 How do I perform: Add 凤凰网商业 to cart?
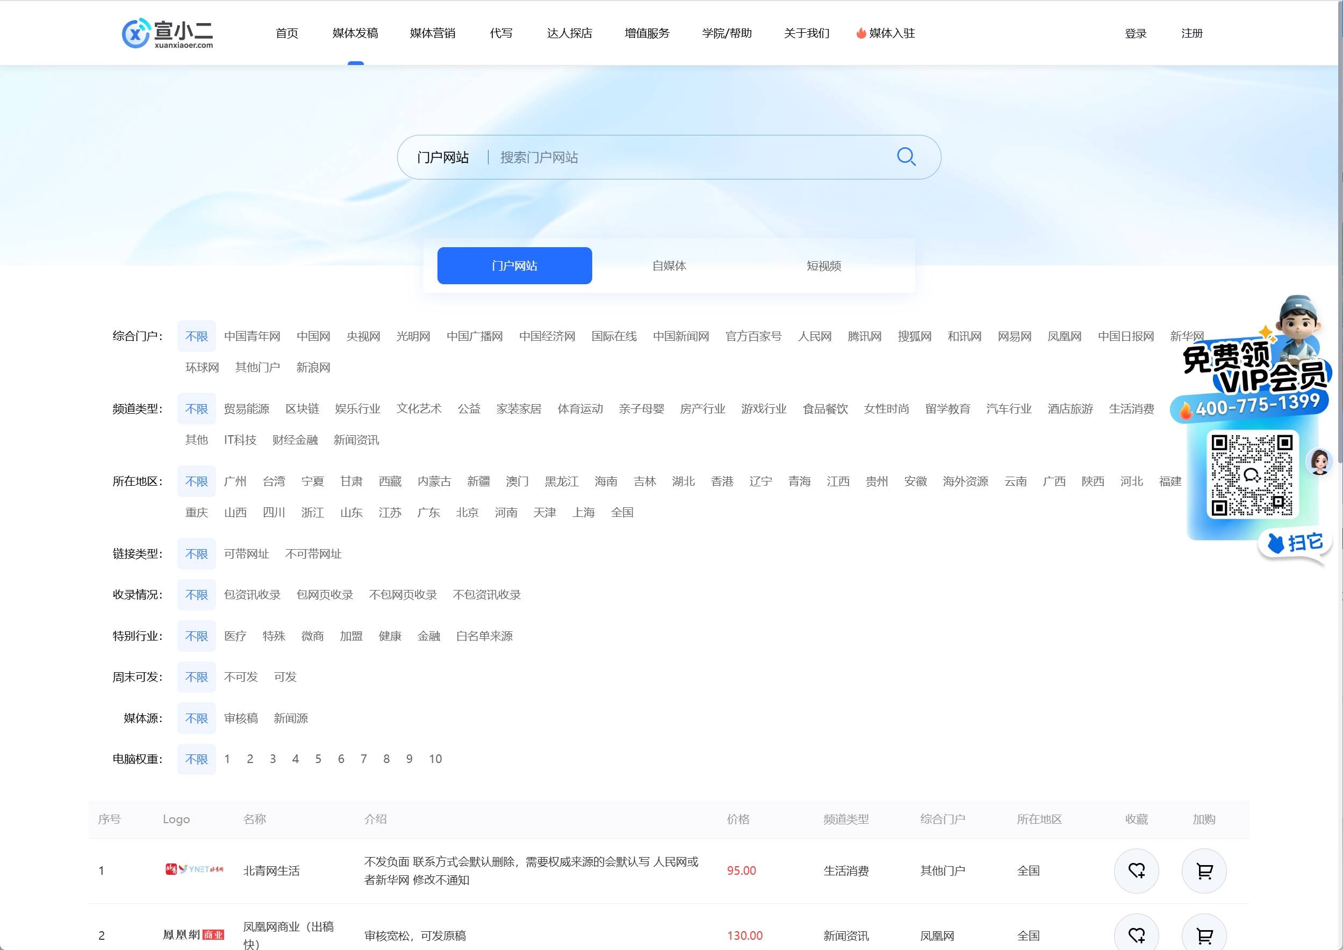pos(1204,935)
